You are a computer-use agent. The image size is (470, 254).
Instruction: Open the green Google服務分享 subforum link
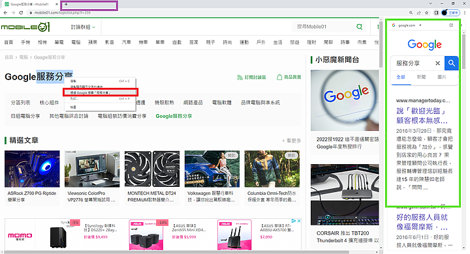click(x=174, y=116)
